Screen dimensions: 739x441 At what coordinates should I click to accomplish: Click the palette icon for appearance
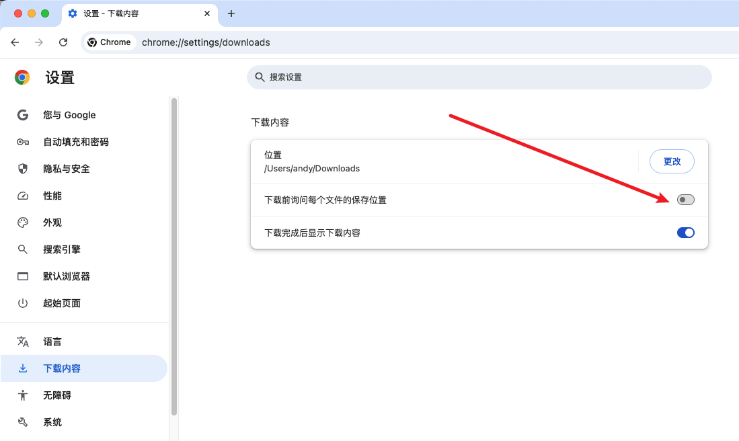click(23, 223)
